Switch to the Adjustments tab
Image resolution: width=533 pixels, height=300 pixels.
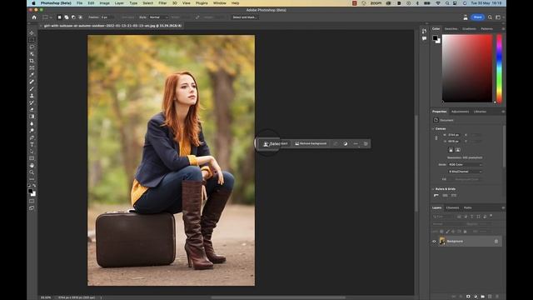(x=460, y=112)
